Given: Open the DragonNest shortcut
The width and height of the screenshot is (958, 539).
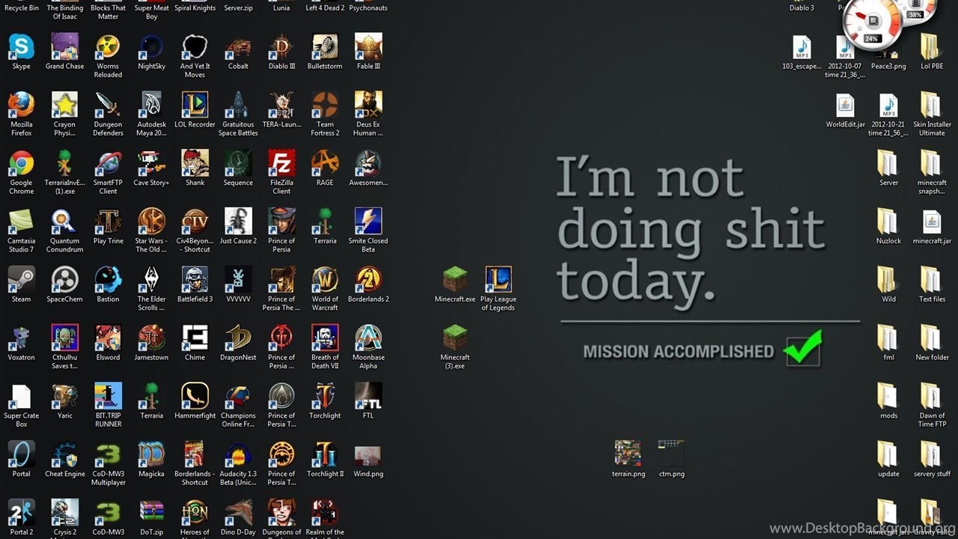Looking at the screenshot, I should pyautogui.click(x=238, y=338).
